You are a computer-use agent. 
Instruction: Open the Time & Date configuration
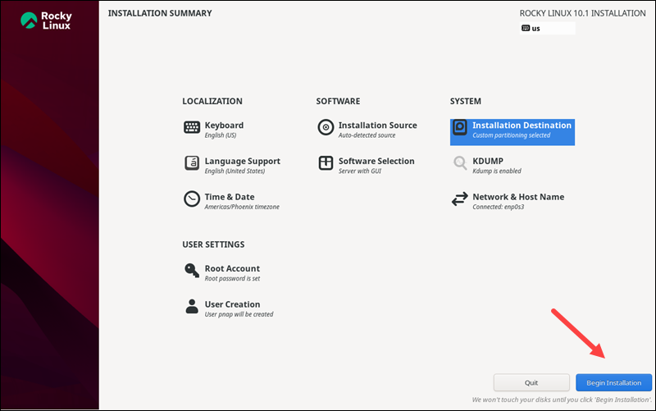coord(230,197)
